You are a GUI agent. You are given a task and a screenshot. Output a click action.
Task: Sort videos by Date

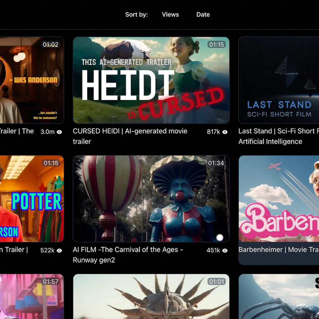[203, 15]
